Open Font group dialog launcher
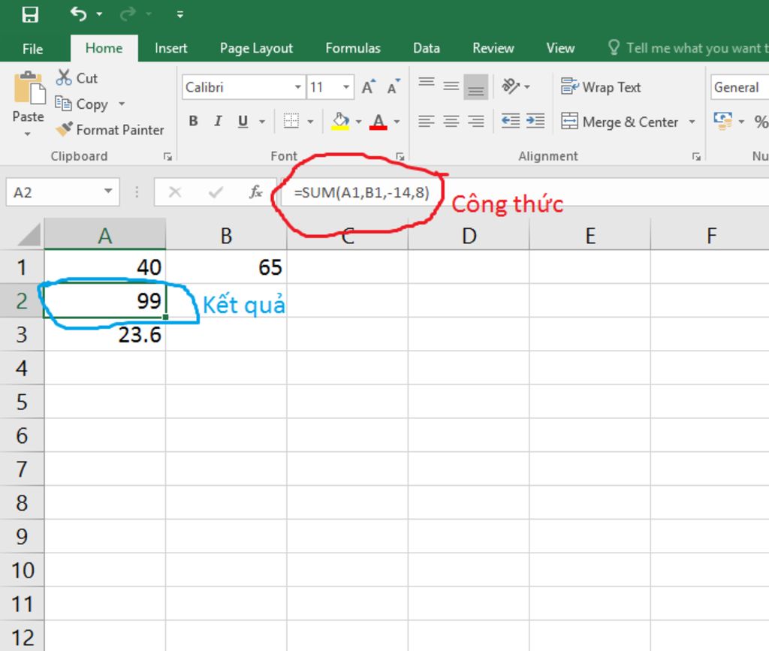The width and height of the screenshot is (769, 651). point(400,156)
